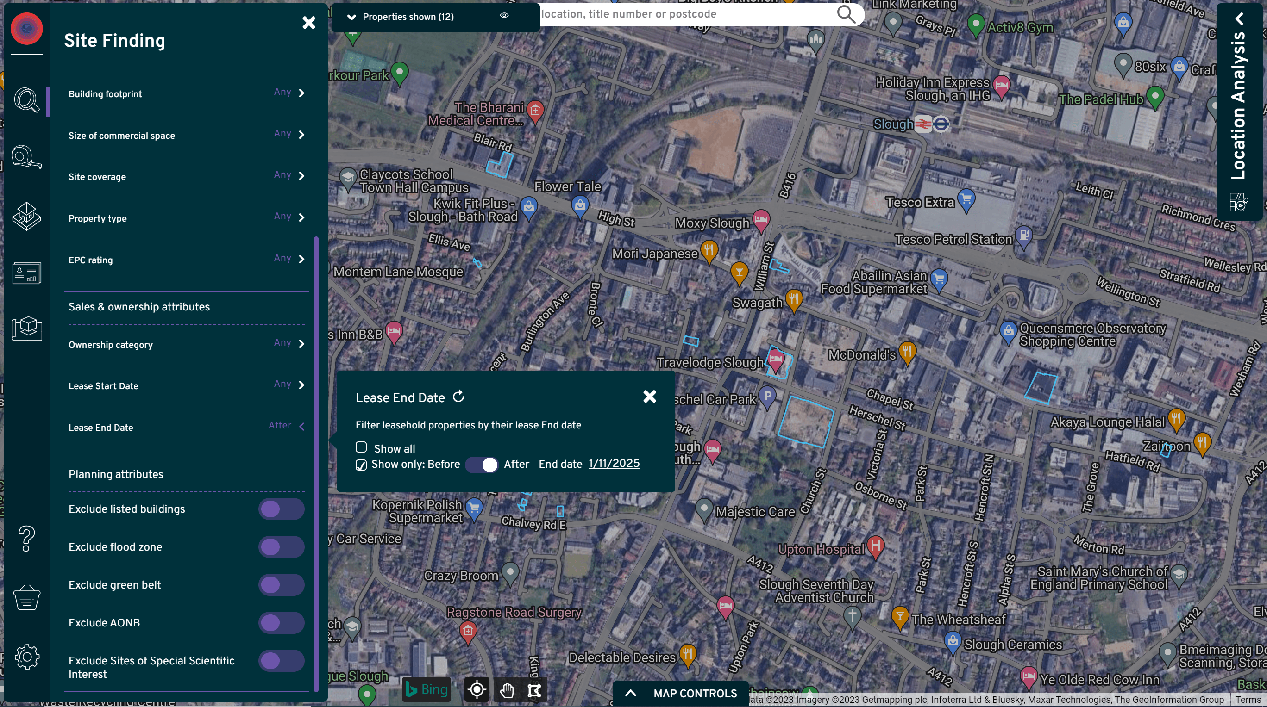Toggle the Exclude listed buildings switch
1267x707 pixels.
281,509
